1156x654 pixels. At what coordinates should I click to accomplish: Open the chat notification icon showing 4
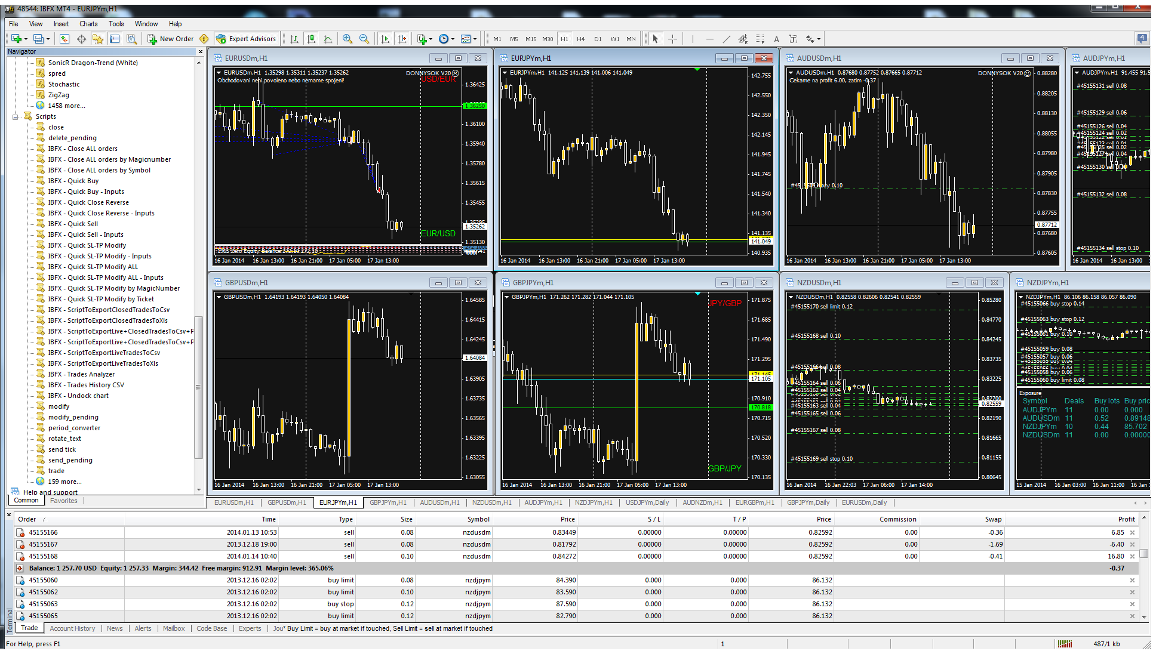(x=1142, y=38)
